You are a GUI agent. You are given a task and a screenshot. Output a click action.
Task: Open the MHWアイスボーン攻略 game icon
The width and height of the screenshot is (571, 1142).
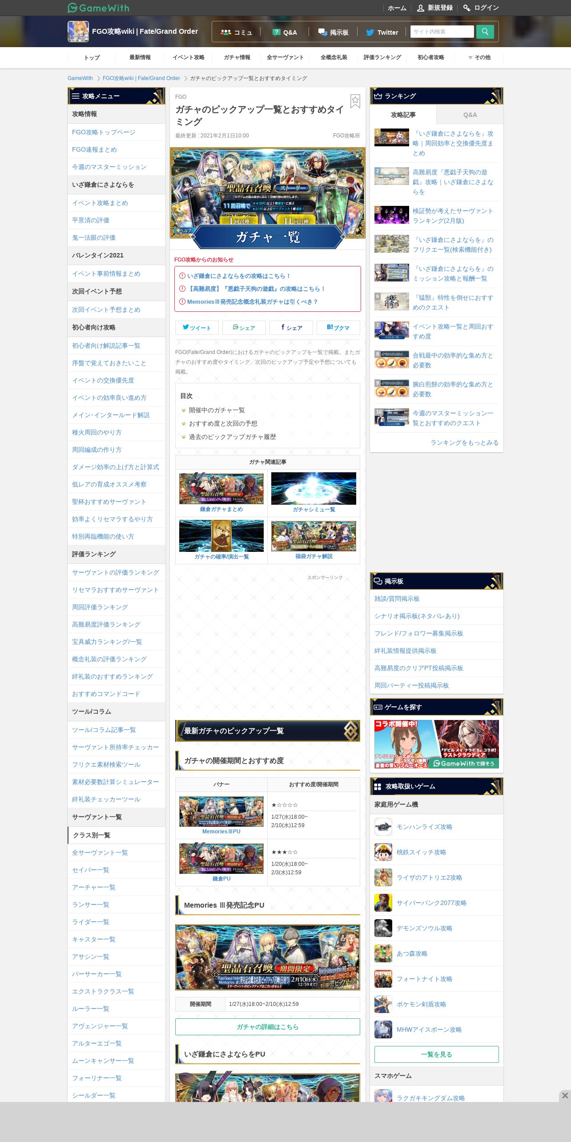tap(383, 1030)
